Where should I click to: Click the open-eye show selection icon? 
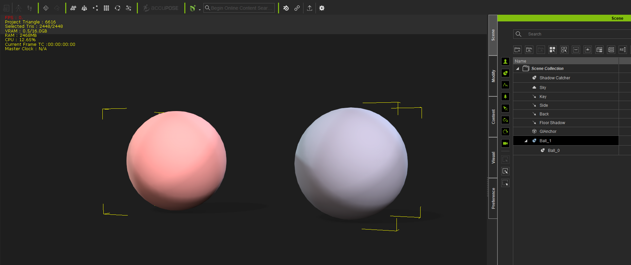click(588, 50)
